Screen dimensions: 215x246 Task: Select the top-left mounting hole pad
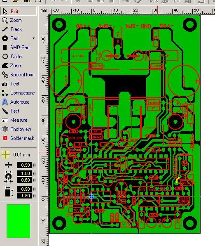59,25
